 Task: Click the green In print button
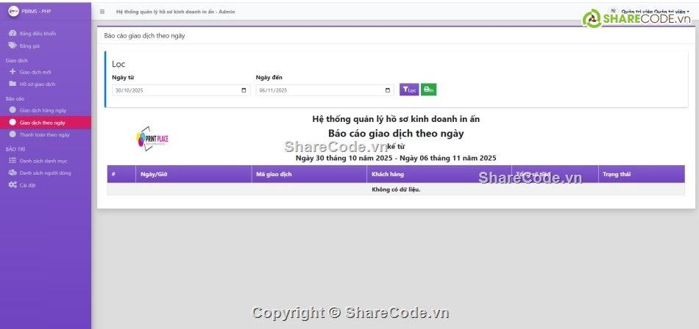pos(428,90)
